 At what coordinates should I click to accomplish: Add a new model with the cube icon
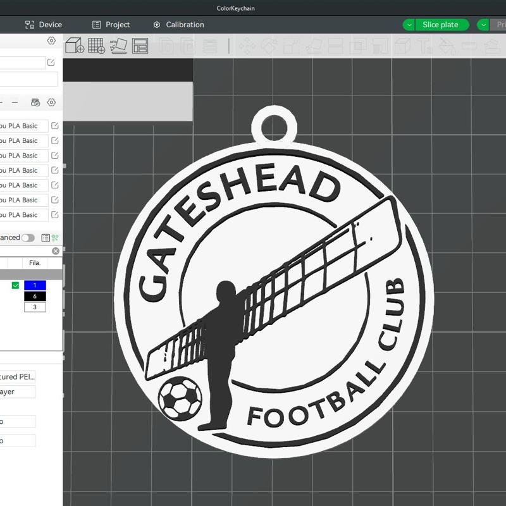coord(75,46)
